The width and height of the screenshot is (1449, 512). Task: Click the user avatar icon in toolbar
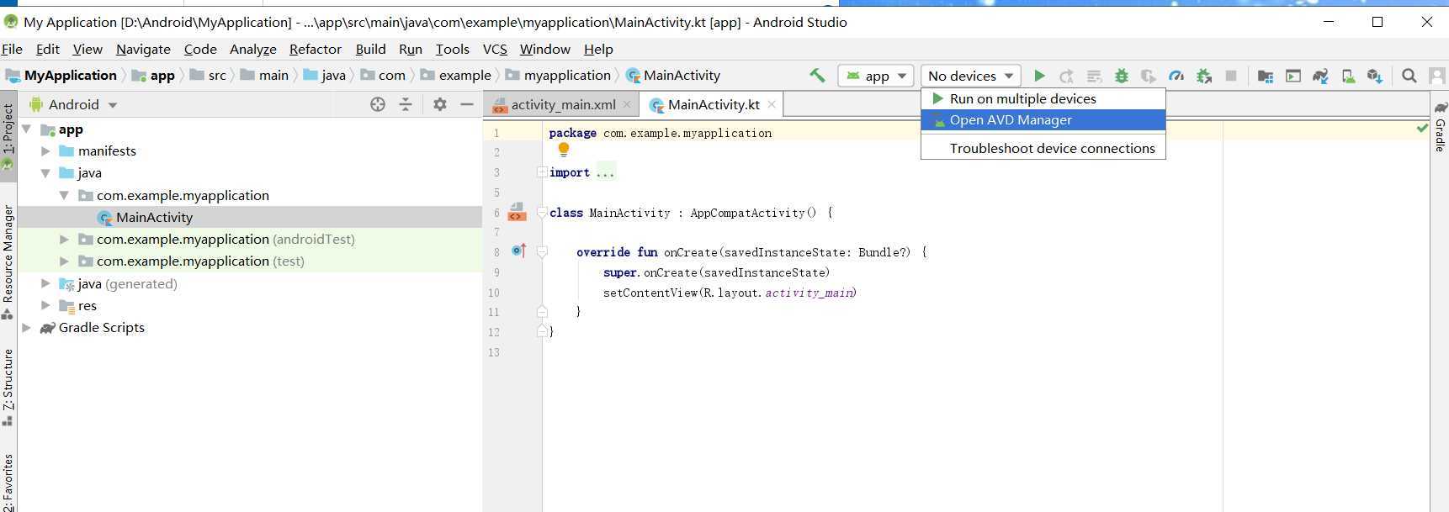click(x=1436, y=76)
